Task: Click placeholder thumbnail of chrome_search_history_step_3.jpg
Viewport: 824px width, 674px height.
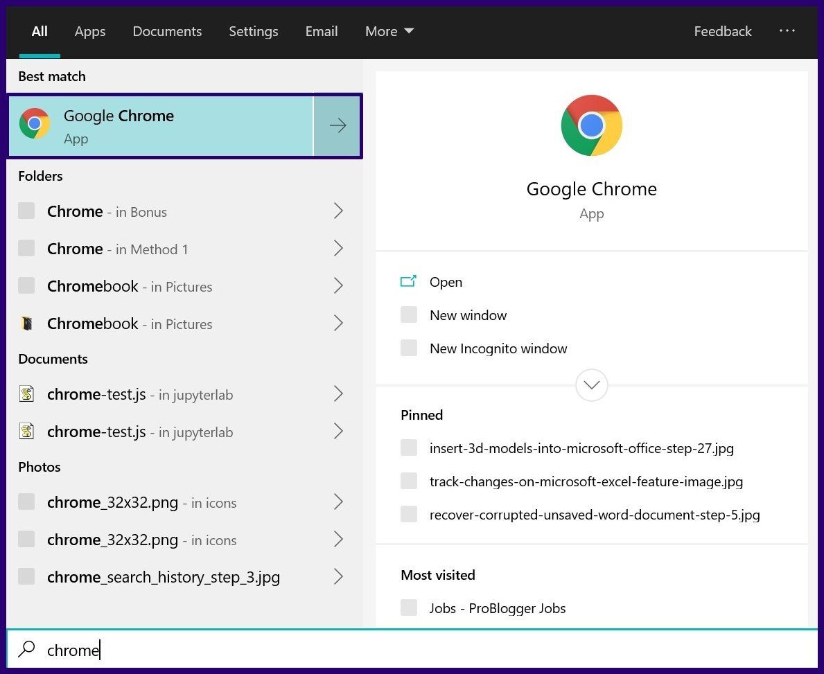Action: (x=26, y=576)
